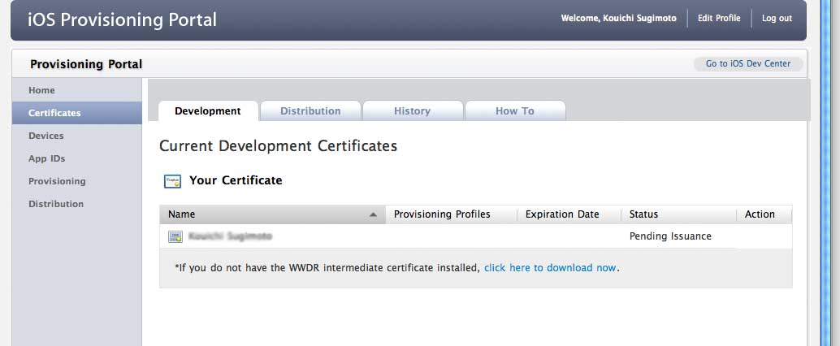Open the sidebar Distribution section
Screen dimensions: 840x346
(56, 204)
